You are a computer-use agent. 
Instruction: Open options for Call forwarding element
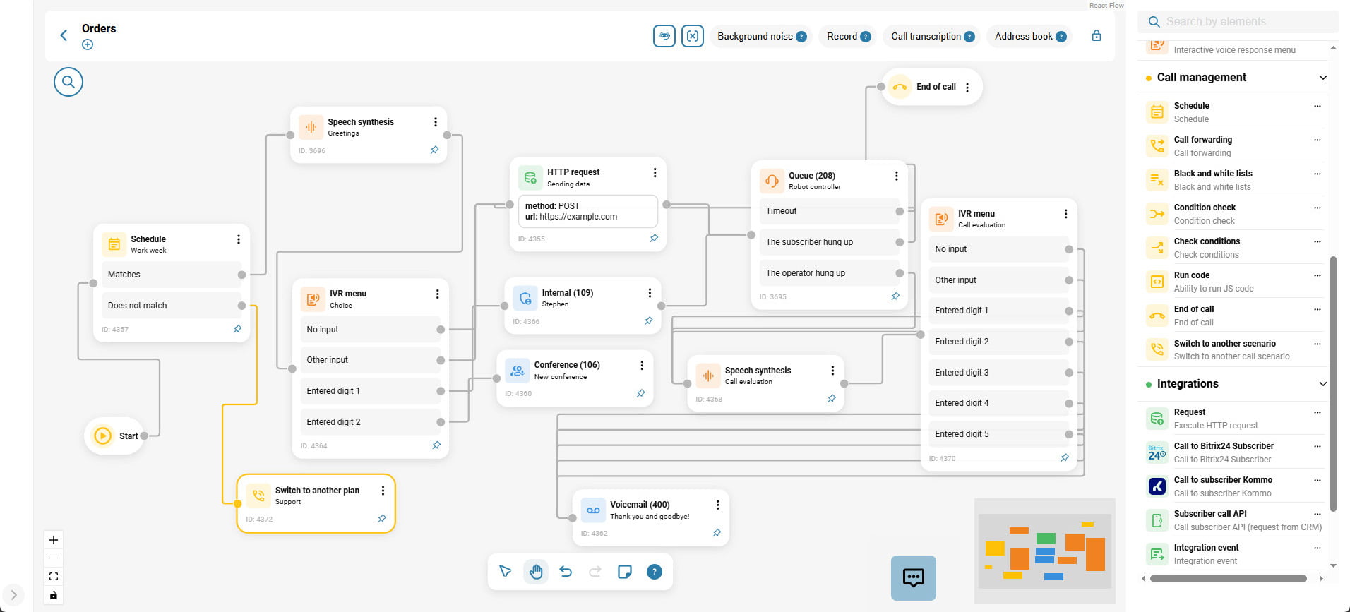tap(1317, 140)
